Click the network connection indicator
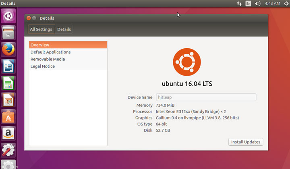Screen dimensions: 290x169 click(x=239, y=4)
